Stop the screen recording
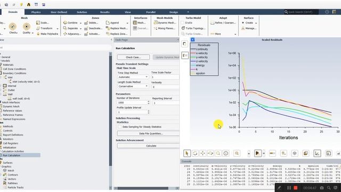 tap(296, 188)
